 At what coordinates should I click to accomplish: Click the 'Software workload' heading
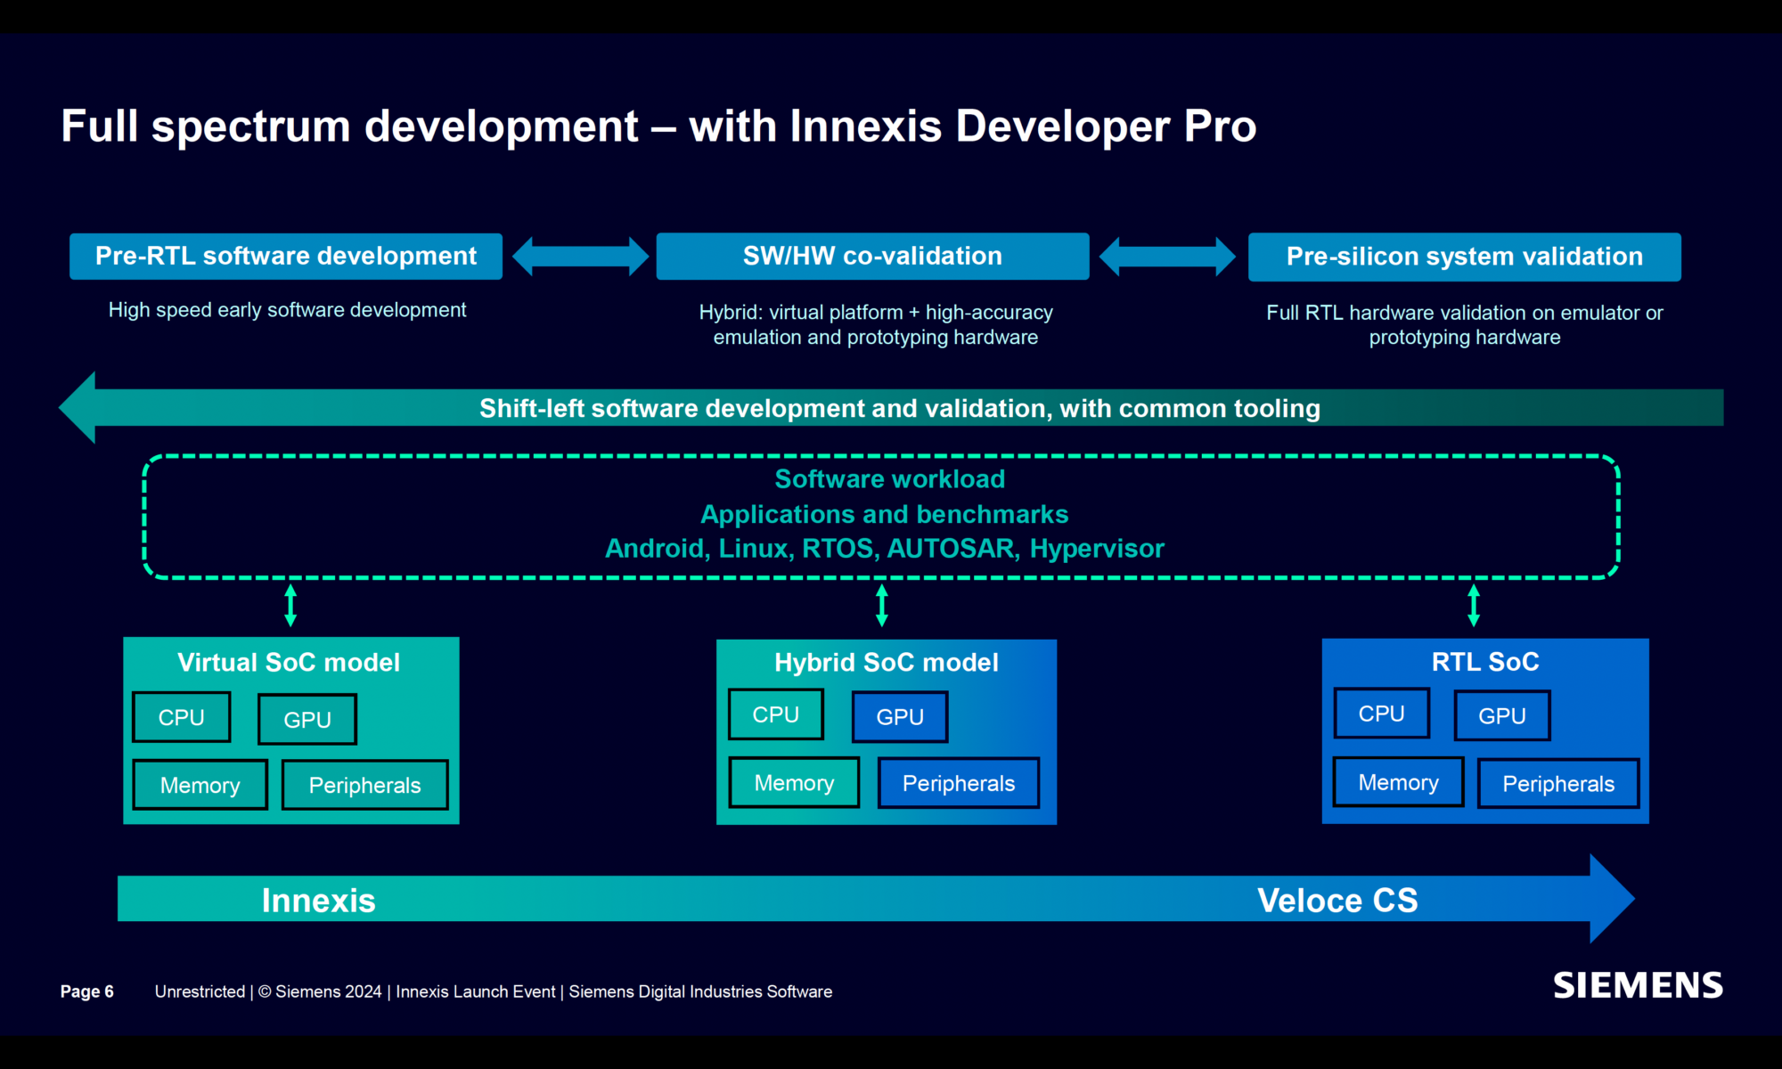pos(890,479)
